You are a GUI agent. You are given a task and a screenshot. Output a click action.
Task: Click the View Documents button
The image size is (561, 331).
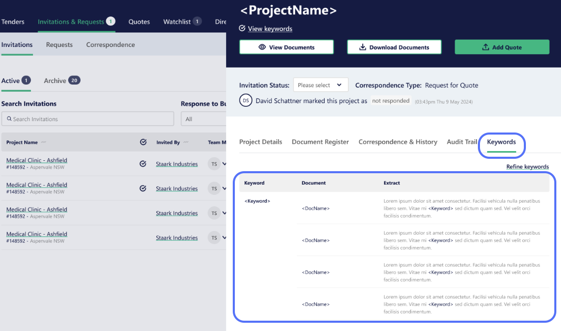click(286, 47)
